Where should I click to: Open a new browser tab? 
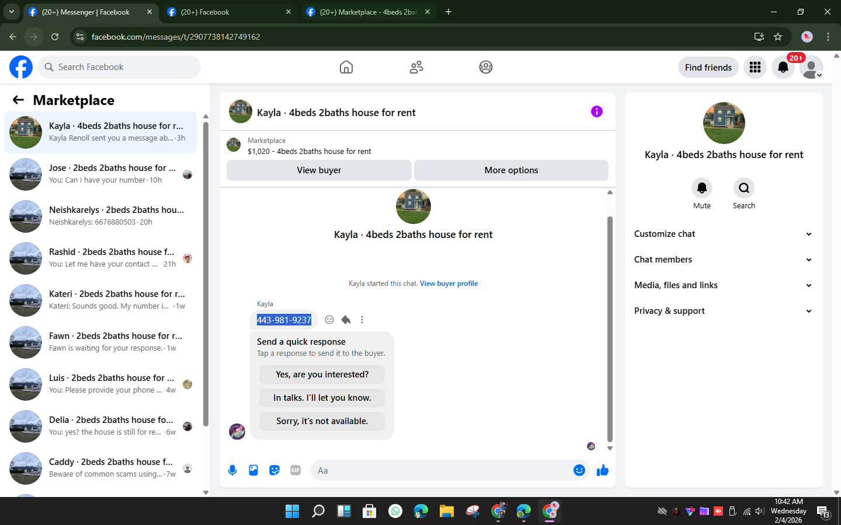tap(449, 12)
